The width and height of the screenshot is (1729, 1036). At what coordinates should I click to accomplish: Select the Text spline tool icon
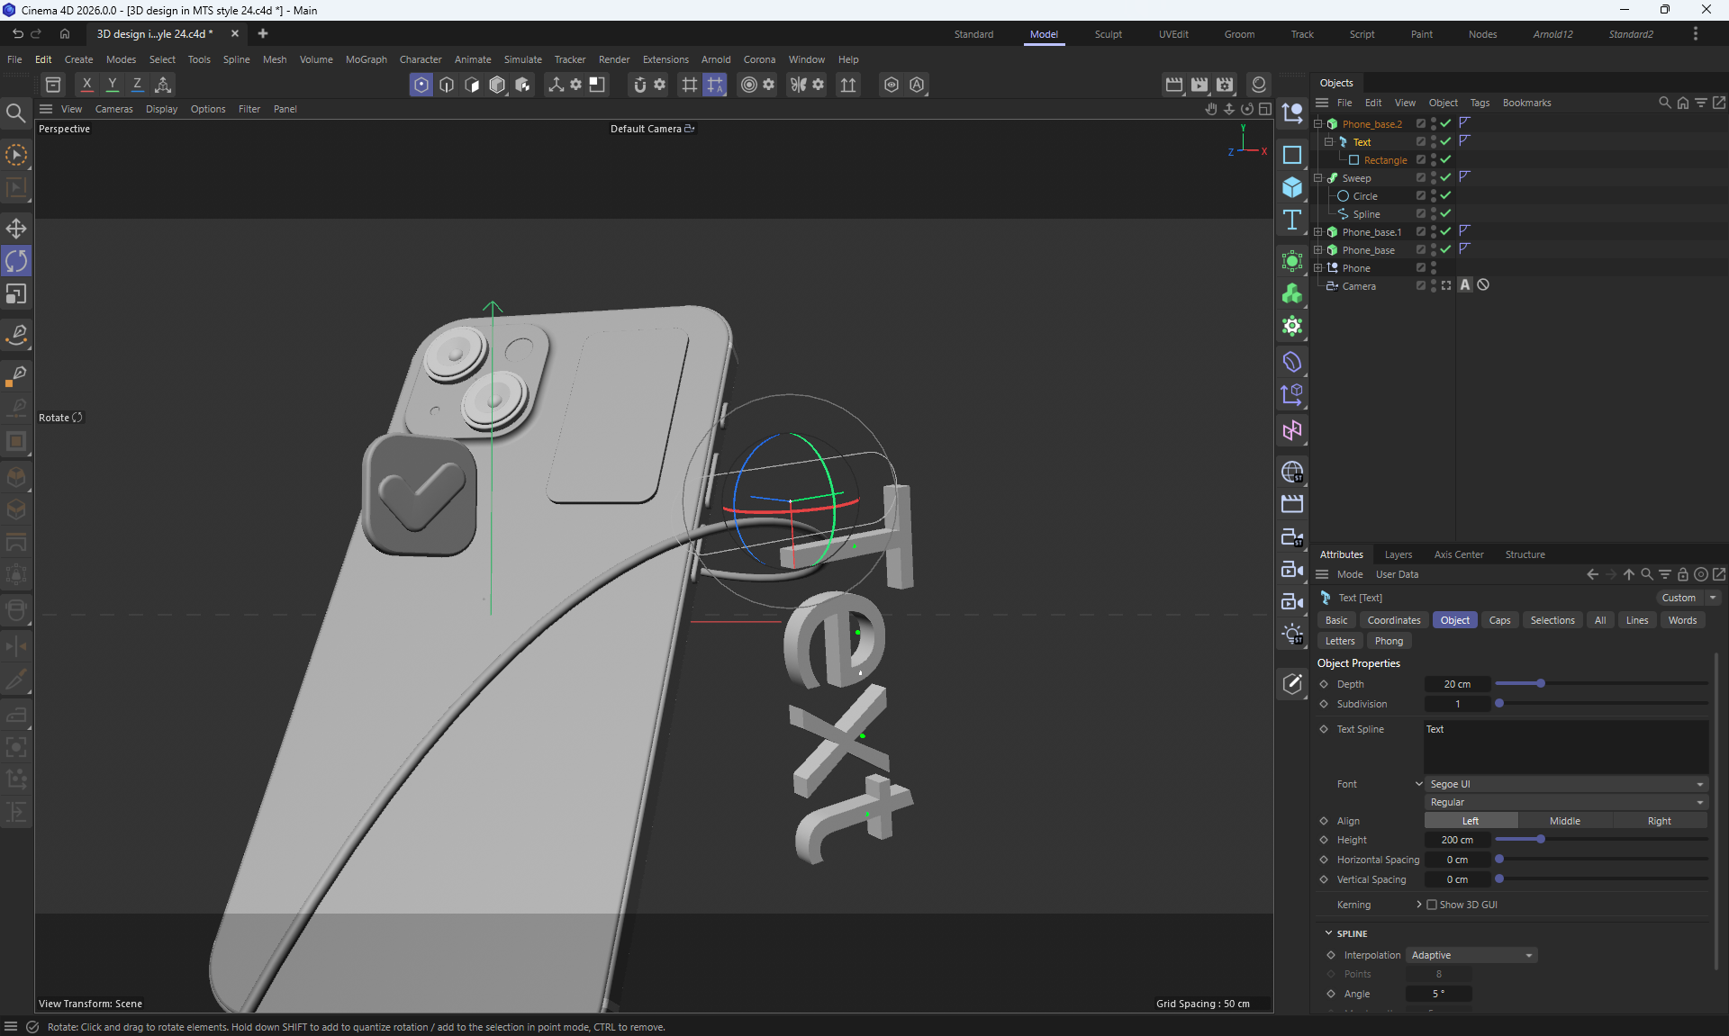pyautogui.click(x=1292, y=221)
